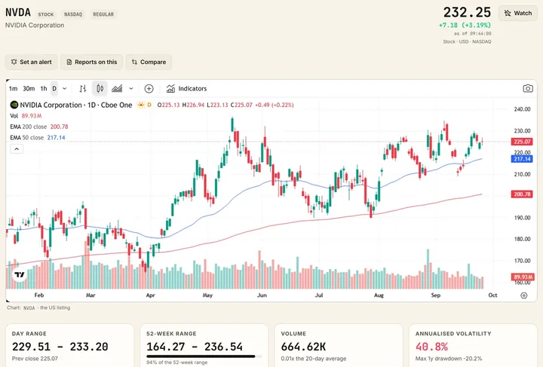Click the NASDAQ tag

[73, 14]
